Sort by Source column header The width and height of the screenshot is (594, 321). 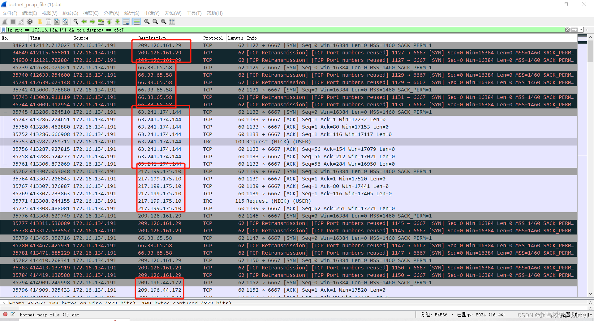[x=104, y=38]
